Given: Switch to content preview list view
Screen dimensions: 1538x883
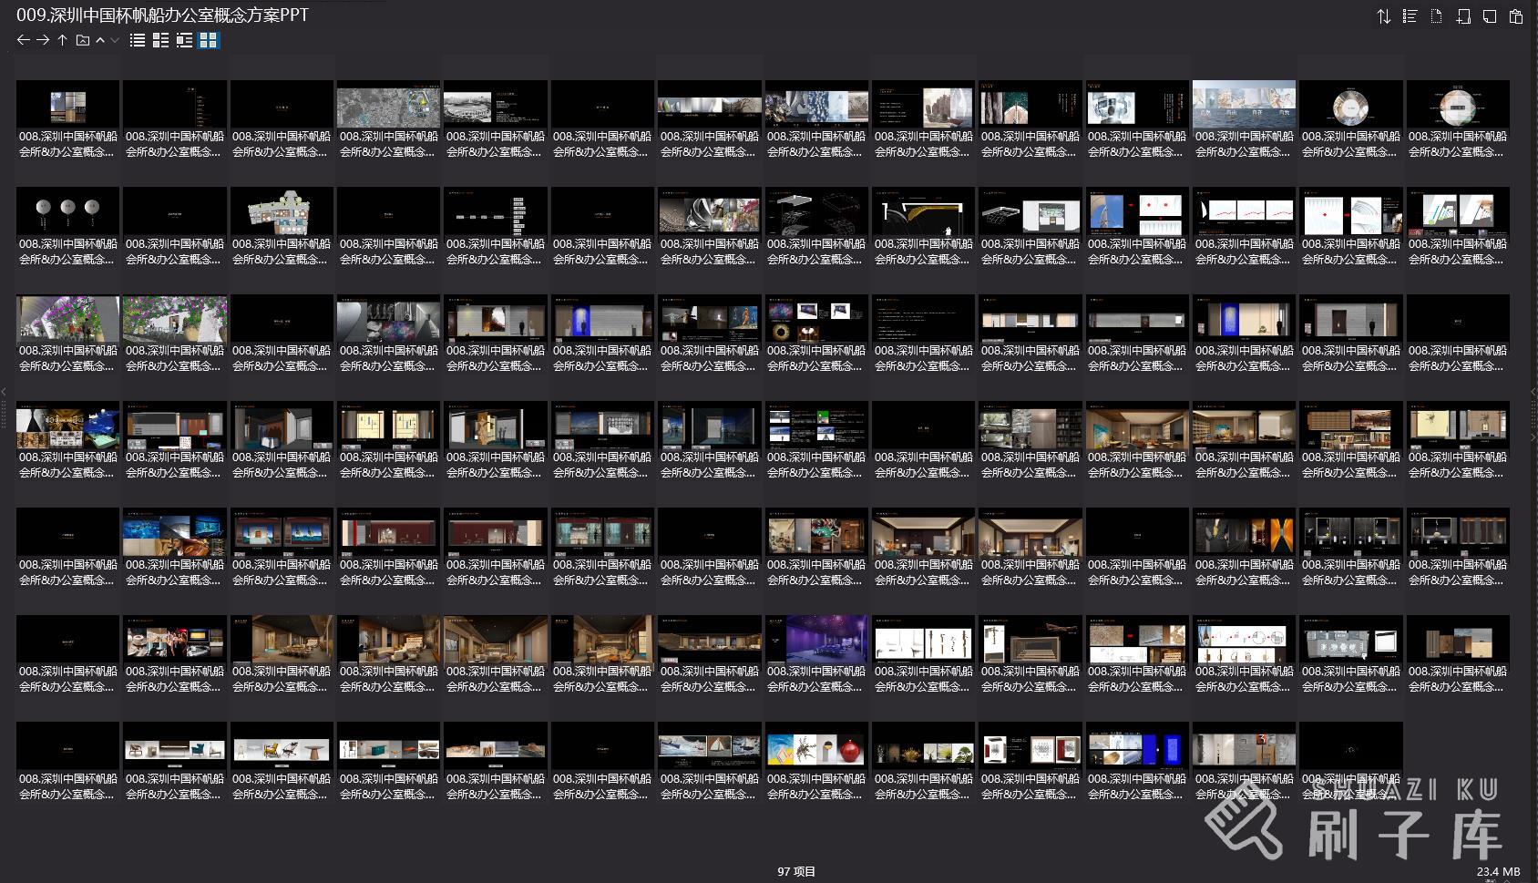Looking at the screenshot, I should [184, 40].
